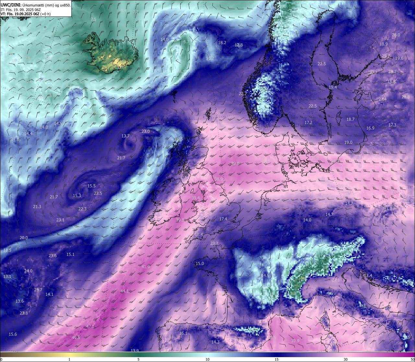Click the 19.0 value on the map
The image size is (415, 362).
tap(348, 143)
